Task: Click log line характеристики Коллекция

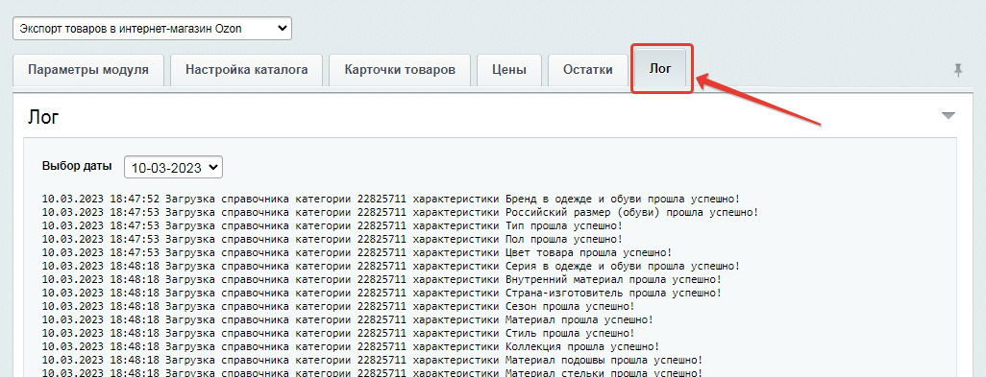Action: (x=351, y=347)
